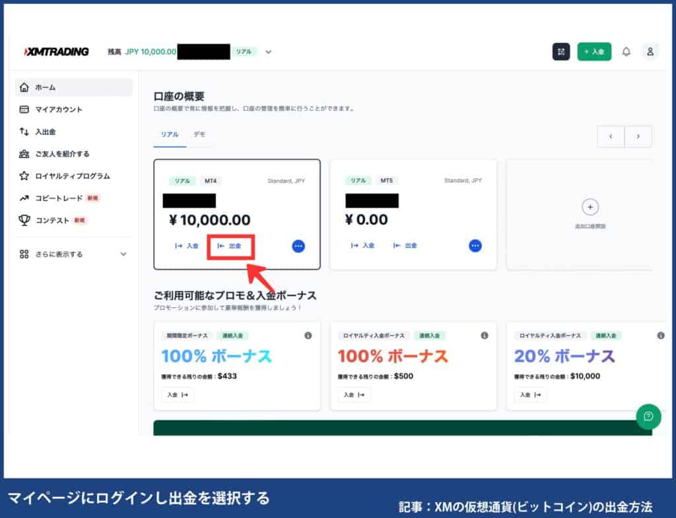Open ご友人を紹介する referral icon
This screenshot has height=518, width=676.
pos(24,153)
